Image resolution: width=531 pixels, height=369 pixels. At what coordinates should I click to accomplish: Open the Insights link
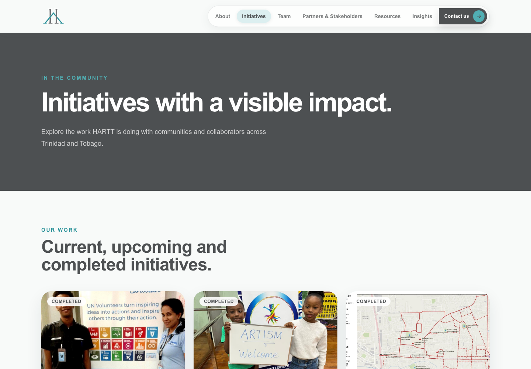422,16
